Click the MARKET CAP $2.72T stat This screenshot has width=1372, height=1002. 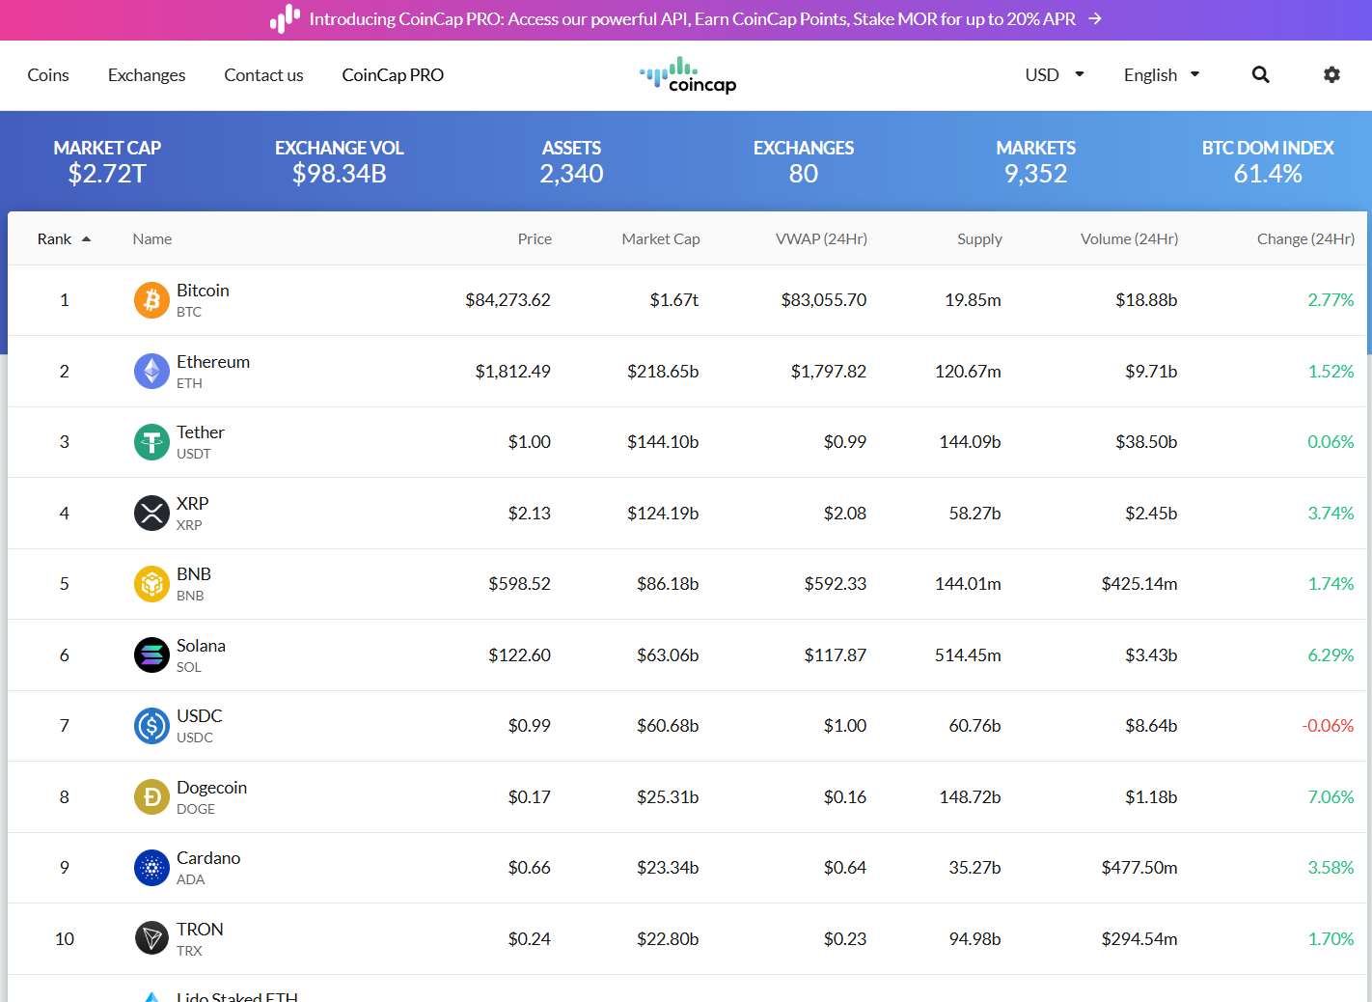pyautogui.click(x=107, y=161)
